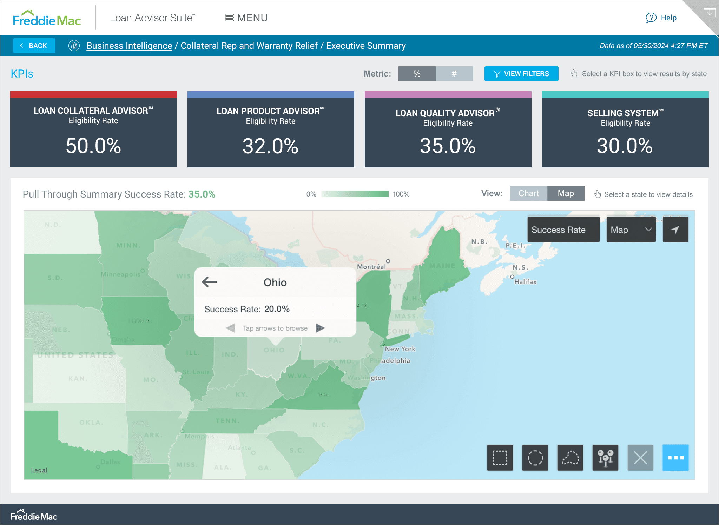Screen dimensions: 719x525
Task: Click the map location arrow icon
Action: pyautogui.click(x=675, y=230)
